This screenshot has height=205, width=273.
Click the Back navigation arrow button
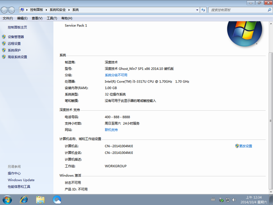[x=4, y=10]
